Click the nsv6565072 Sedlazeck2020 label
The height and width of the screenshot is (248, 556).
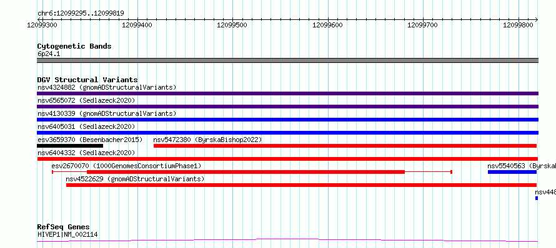coord(86,100)
